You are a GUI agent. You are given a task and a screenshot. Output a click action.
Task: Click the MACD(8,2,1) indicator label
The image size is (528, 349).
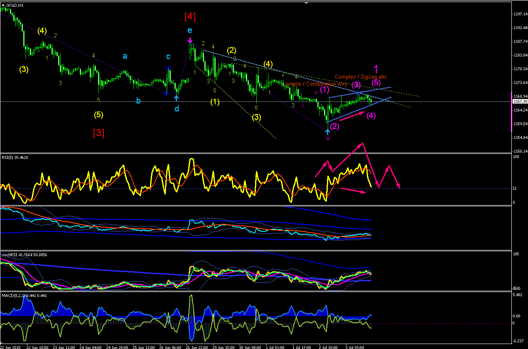(24, 295)
